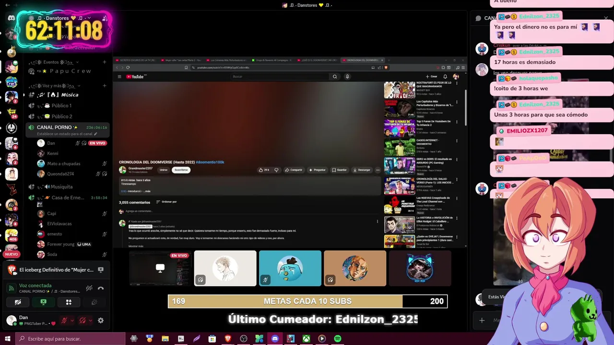Click YouTube search magnifier button
The height and width of the screenshot is (345, 614).
tap(335, 77)
